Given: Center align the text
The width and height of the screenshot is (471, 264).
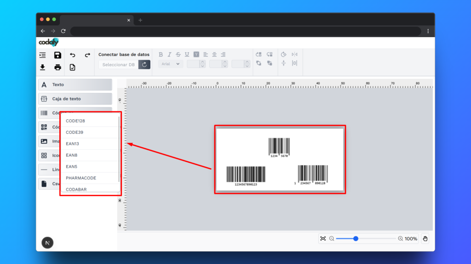Looking at the screenshot, I should click(214, 55).
